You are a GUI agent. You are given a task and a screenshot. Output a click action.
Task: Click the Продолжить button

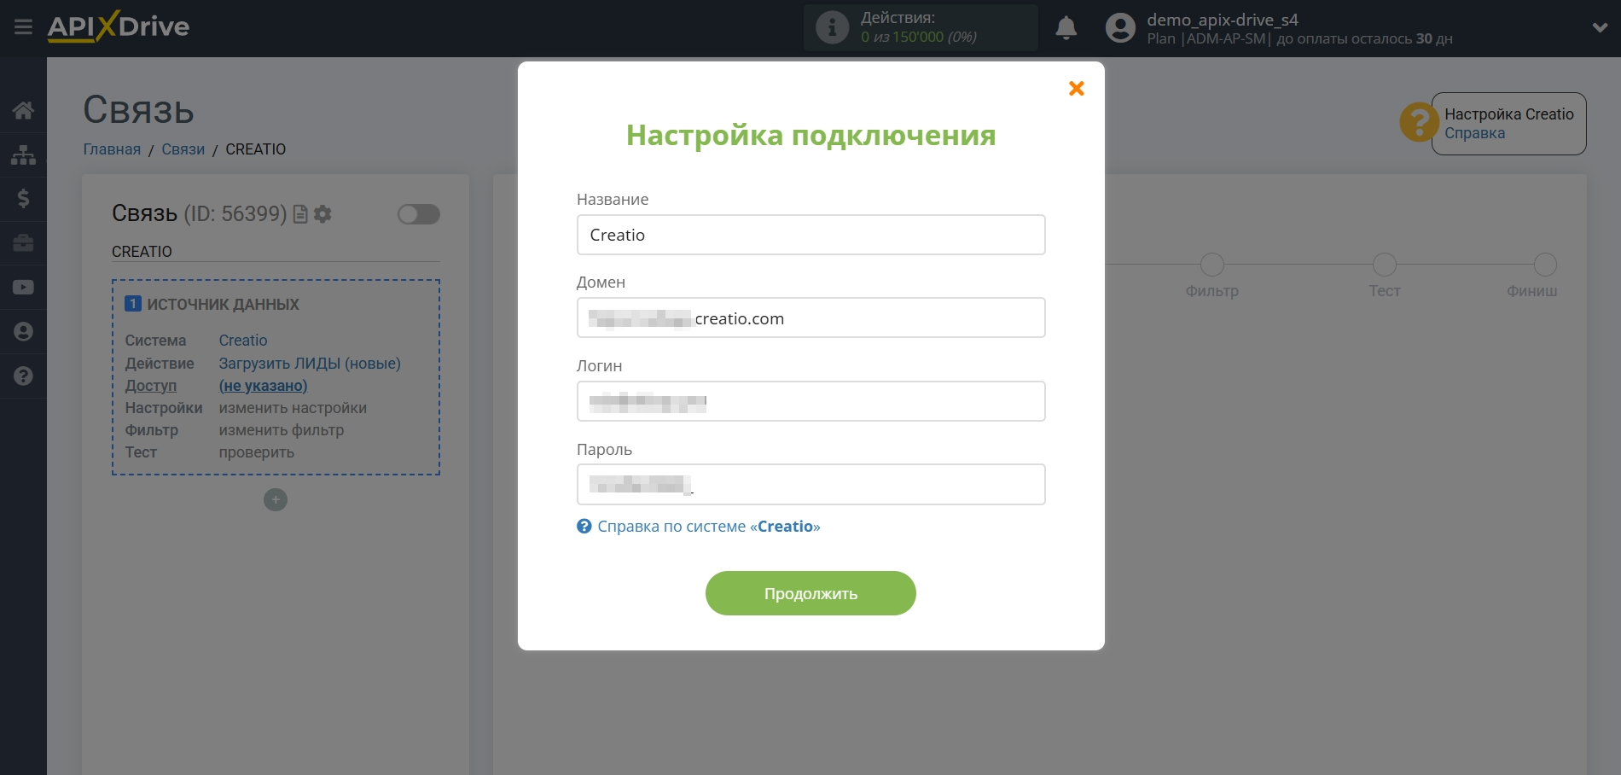[810, 592]
